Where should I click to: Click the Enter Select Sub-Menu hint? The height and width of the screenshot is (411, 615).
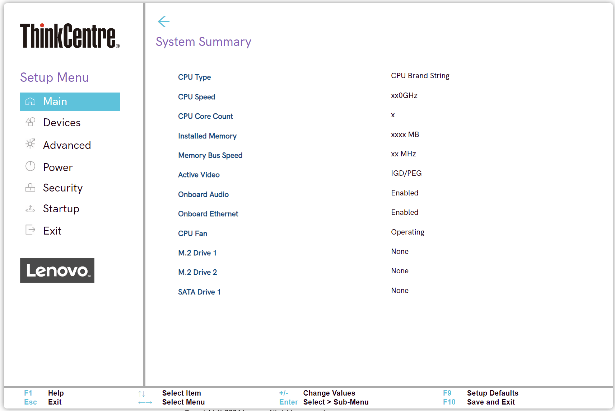point(324,402)
